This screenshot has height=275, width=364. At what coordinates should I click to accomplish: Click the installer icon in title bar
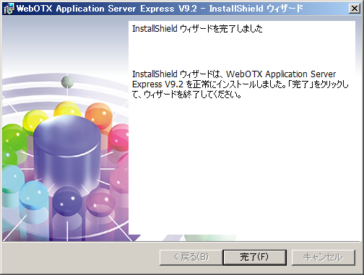(9, 9)
